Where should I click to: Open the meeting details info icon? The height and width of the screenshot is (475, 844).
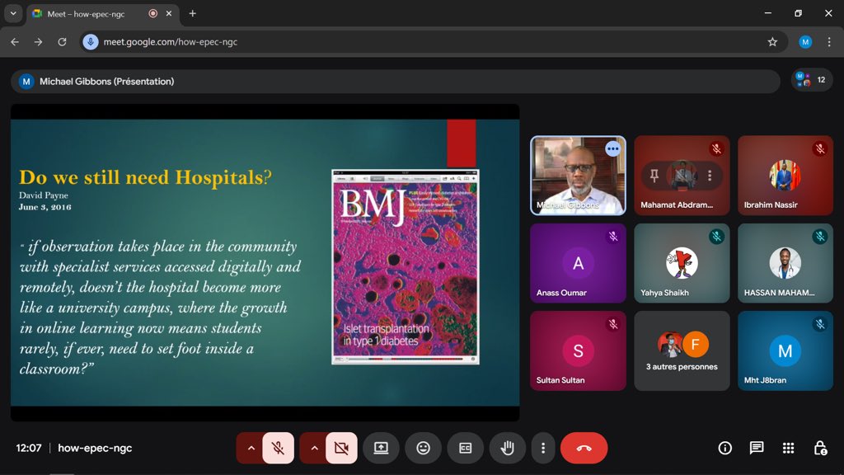click(724, 448)
